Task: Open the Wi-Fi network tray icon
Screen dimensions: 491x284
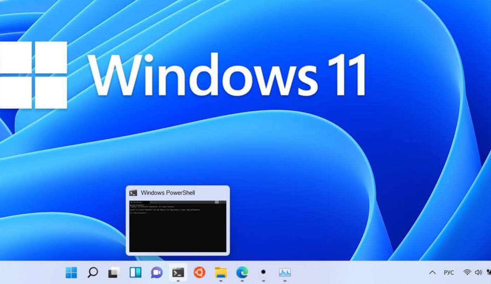Action: click(467, 272)
